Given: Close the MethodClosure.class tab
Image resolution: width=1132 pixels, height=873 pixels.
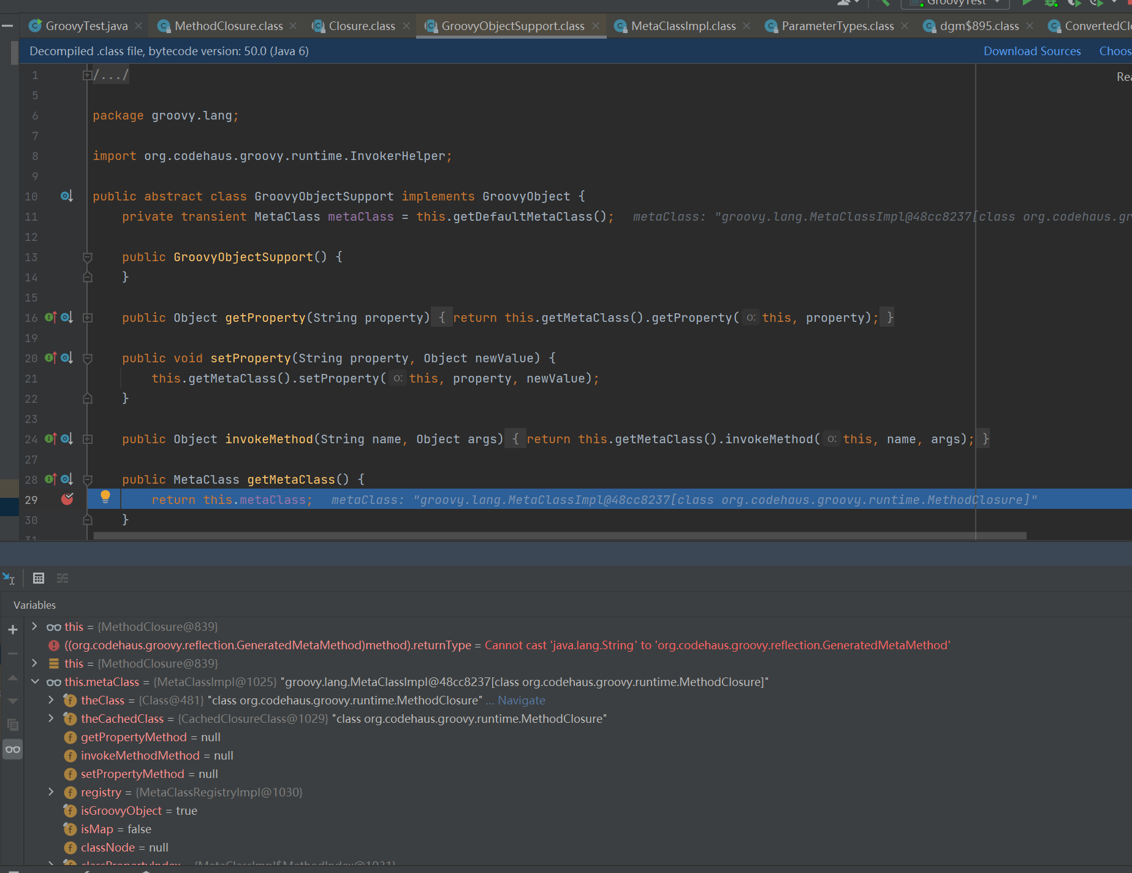Looking at the screenshot, I should click(x=293, y=26).
